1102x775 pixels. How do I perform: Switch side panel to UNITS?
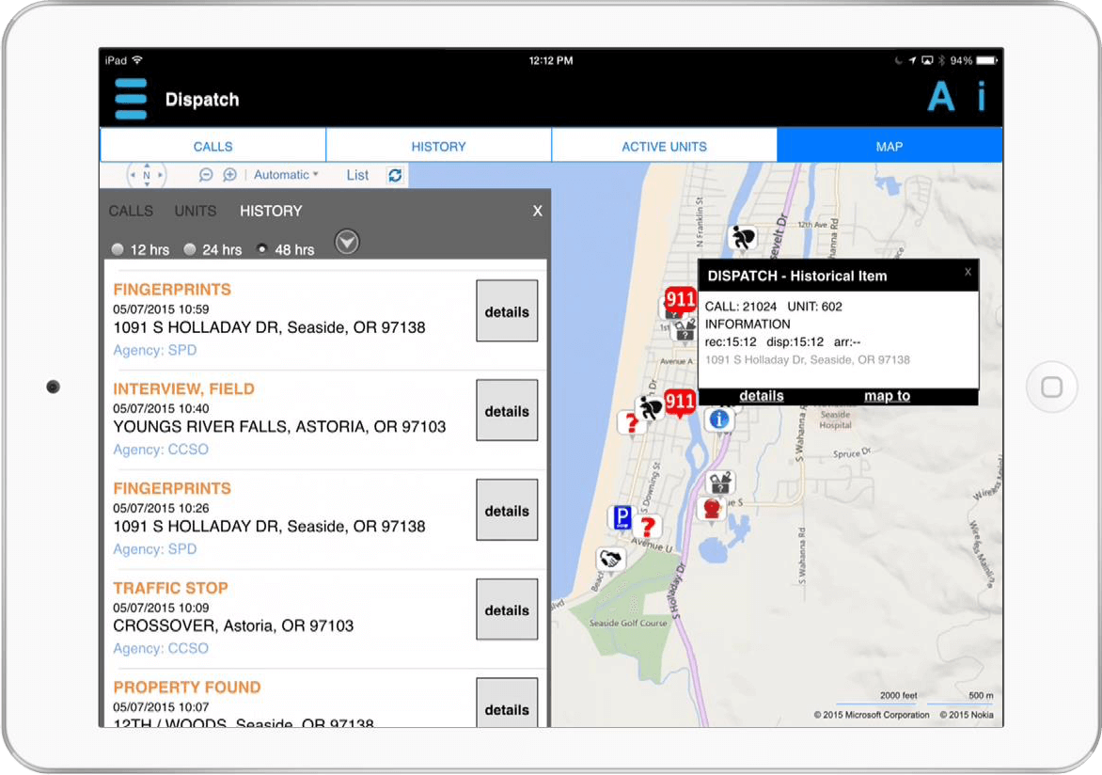point(196,211)
